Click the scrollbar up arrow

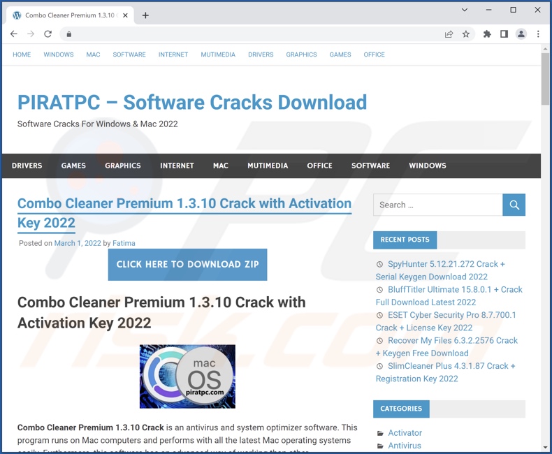point(545,49)
